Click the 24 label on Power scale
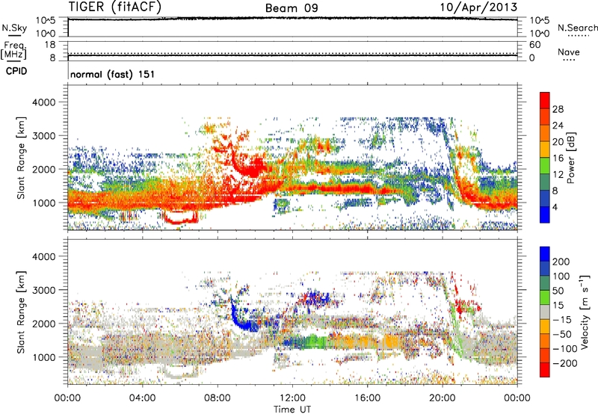Image resolution: width=598 pixels, height=414 pixels. tap(558, 126)
